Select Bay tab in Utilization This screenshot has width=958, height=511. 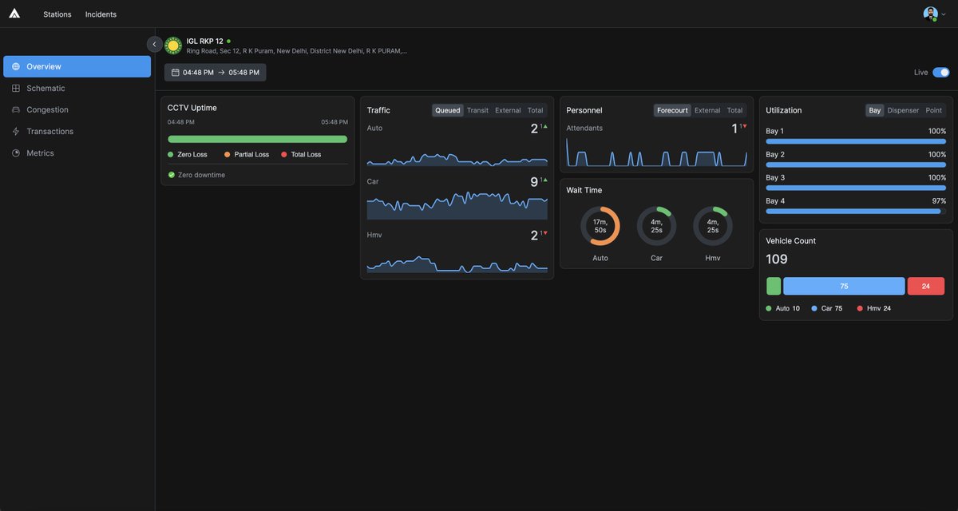(875, 110)
